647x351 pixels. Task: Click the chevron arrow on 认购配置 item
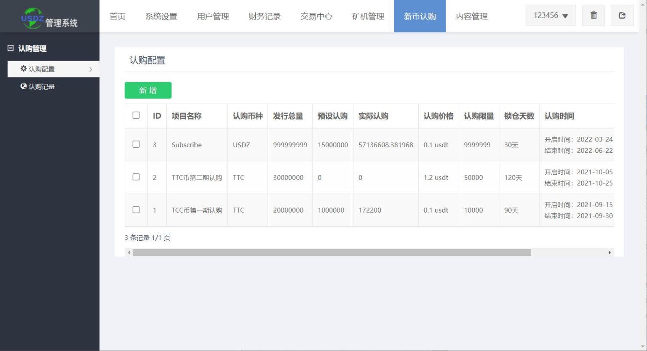click(x=91, y=69)
